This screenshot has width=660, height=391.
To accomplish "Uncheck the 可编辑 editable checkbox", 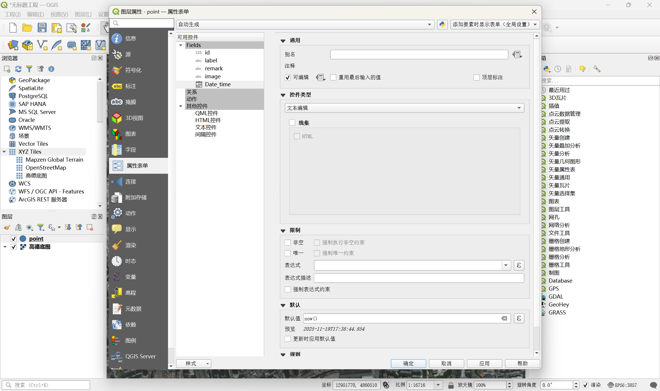I will [288, 77].
